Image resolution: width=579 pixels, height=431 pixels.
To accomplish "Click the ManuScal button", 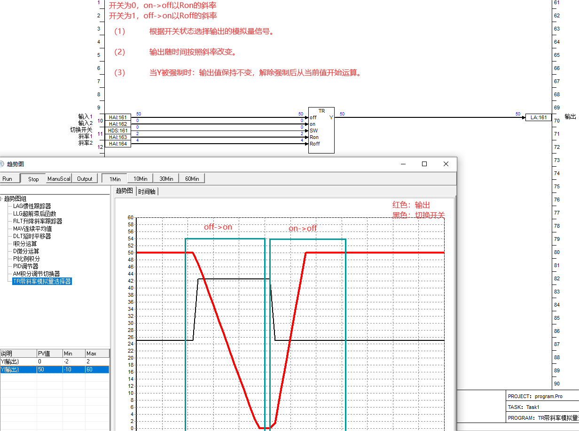I will point(59,179).
